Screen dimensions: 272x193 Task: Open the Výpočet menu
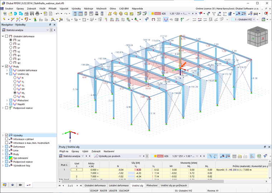click(64, 9)
